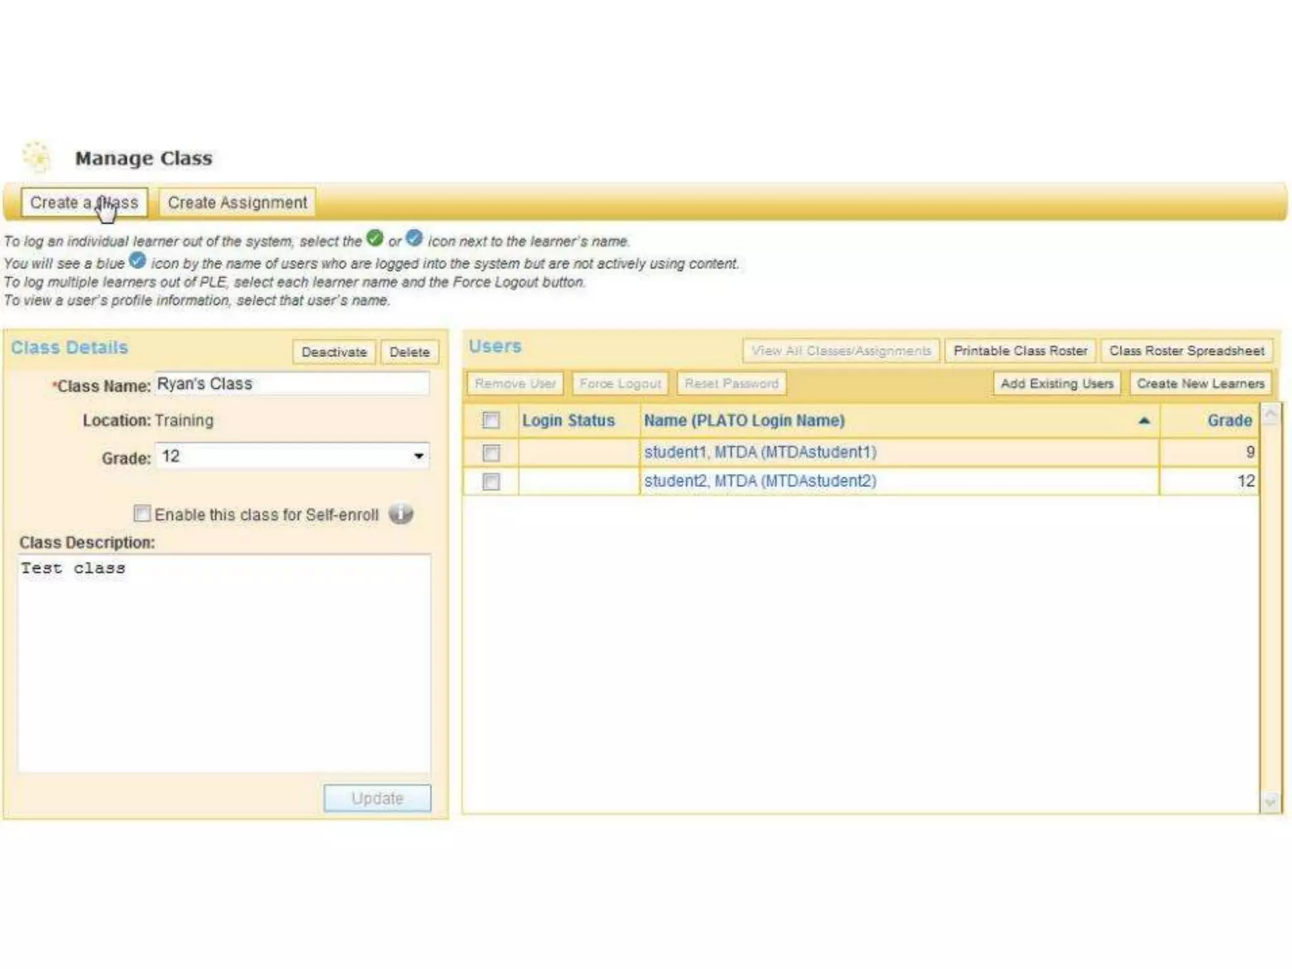1292x969 pixels.
Task: Open the Grade dropdown in Class Details
Action: coord(418,456)
